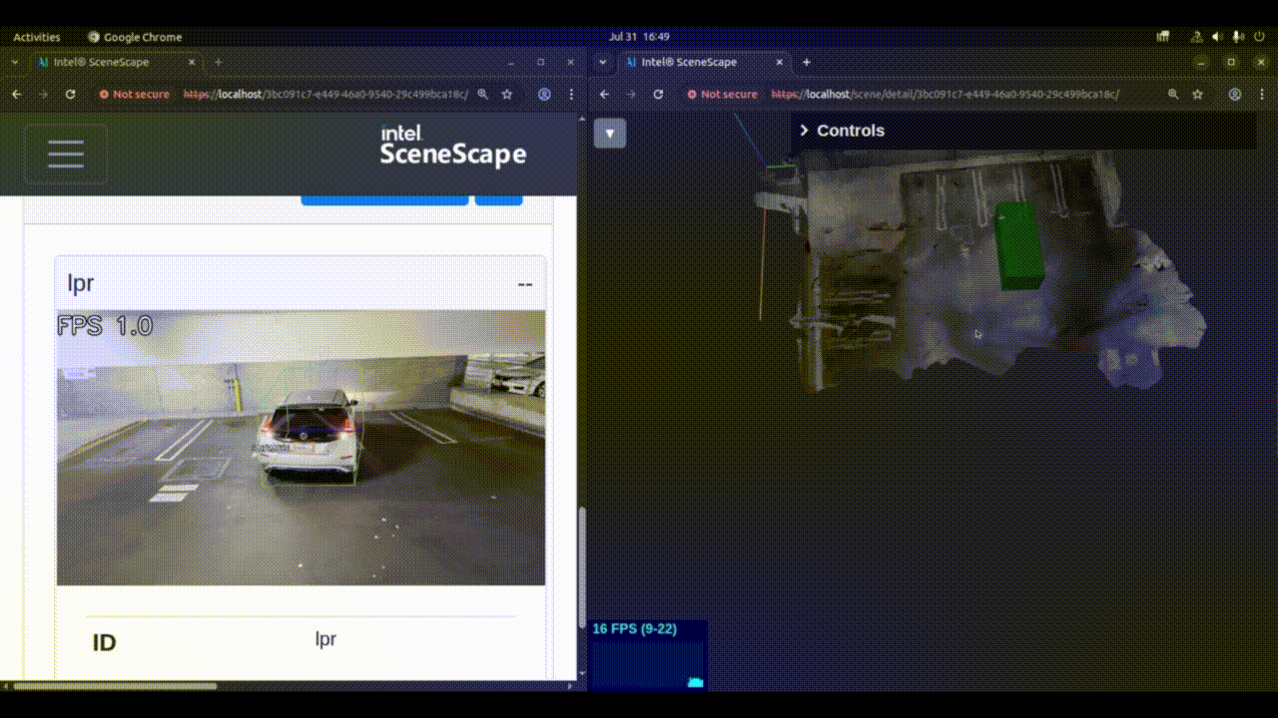1278x718 pixels.
Task: Collapse the lpr camera panel via its dash
Action: click(524, 283)
